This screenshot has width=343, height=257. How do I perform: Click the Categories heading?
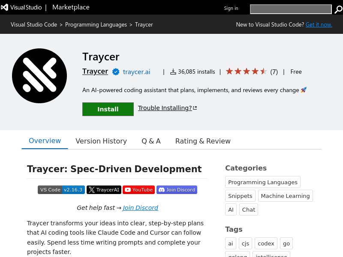246,168
